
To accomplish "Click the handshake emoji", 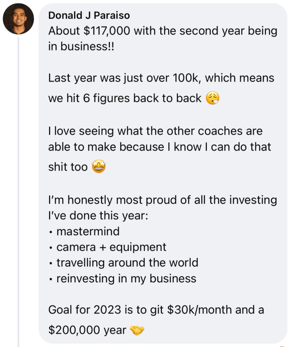I will [137, 330].
